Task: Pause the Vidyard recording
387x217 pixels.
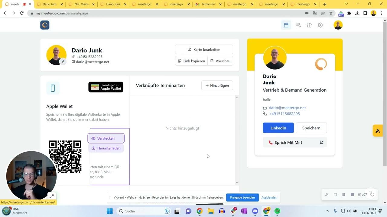Action: [344, 195]
